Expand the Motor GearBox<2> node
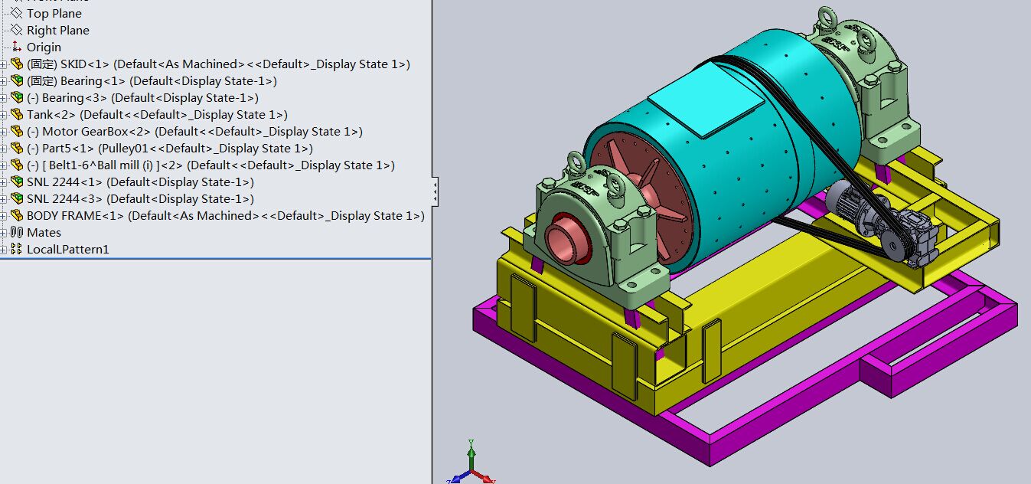The image size is (1031, 484). click(x=4, y=132)
